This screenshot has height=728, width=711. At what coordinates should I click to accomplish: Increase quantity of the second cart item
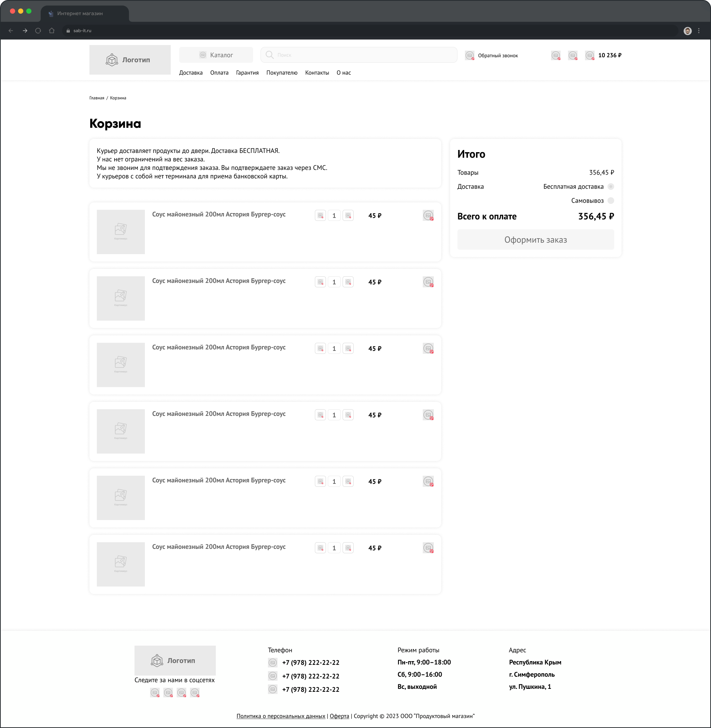(x=348, y=282)
